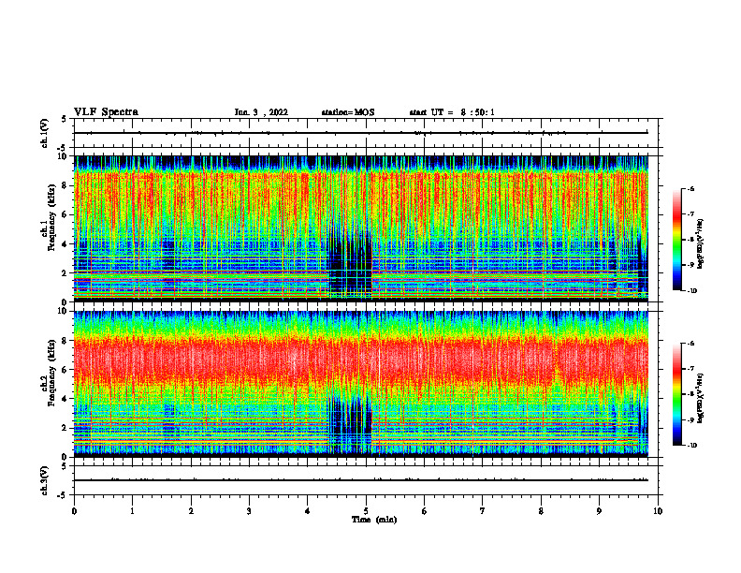741x573 pixels.
Task: Click the "VLF Spectra" title text
Action: (x=106, y=112)
